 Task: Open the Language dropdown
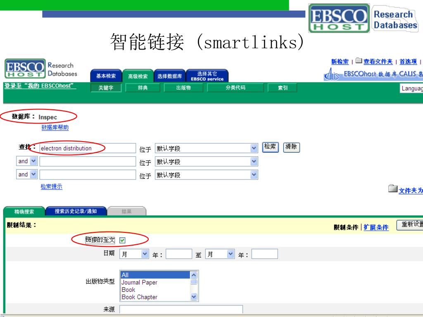411,88
